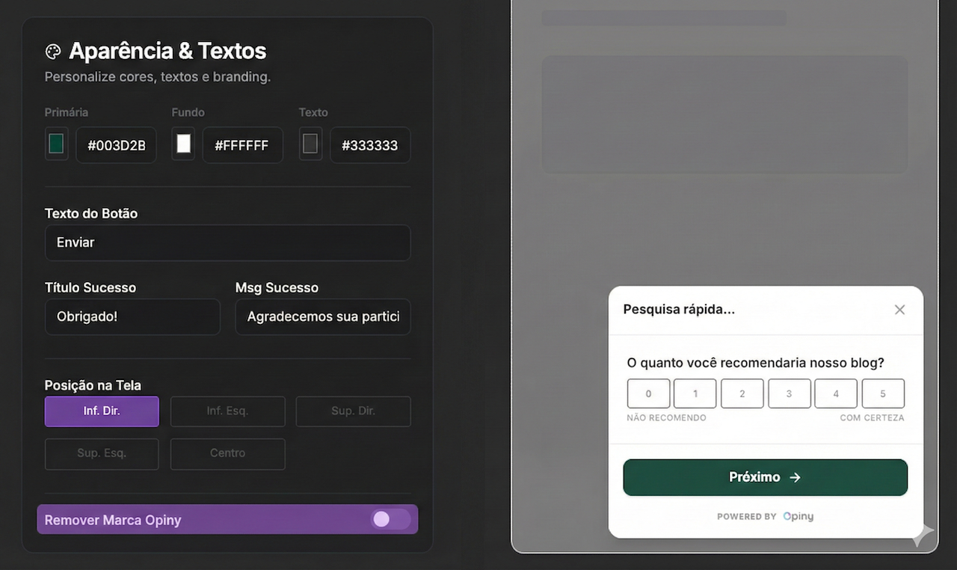Click the Primária hex field #003D2B
This screenshot has height=570, width=957.
[x=116, y=145]
